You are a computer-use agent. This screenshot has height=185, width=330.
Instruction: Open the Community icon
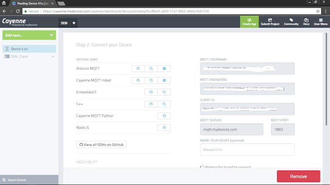pos(291,20)
